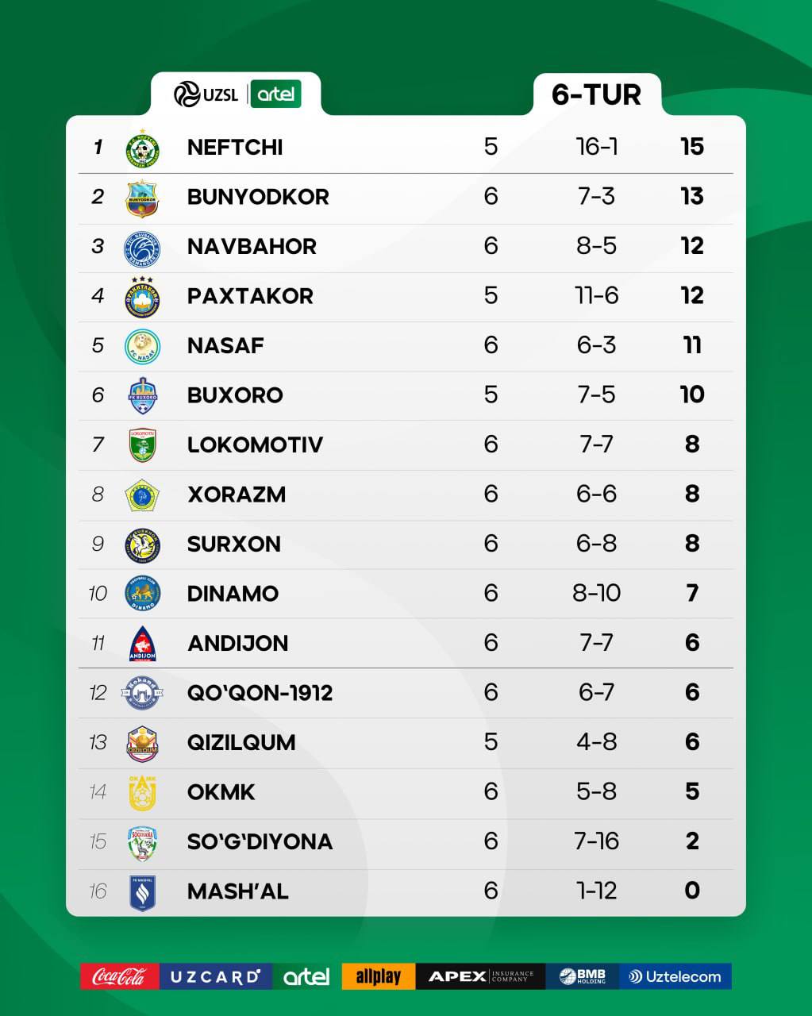Image resolution: width=812 pixels, height=1016 pixels.
Task: Click the Buxoro club crest
Action: pos(143,396)
